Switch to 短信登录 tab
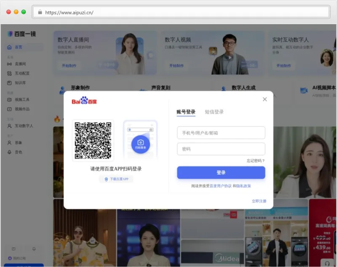Screen dimensions: 337x267 coord(214,112)
